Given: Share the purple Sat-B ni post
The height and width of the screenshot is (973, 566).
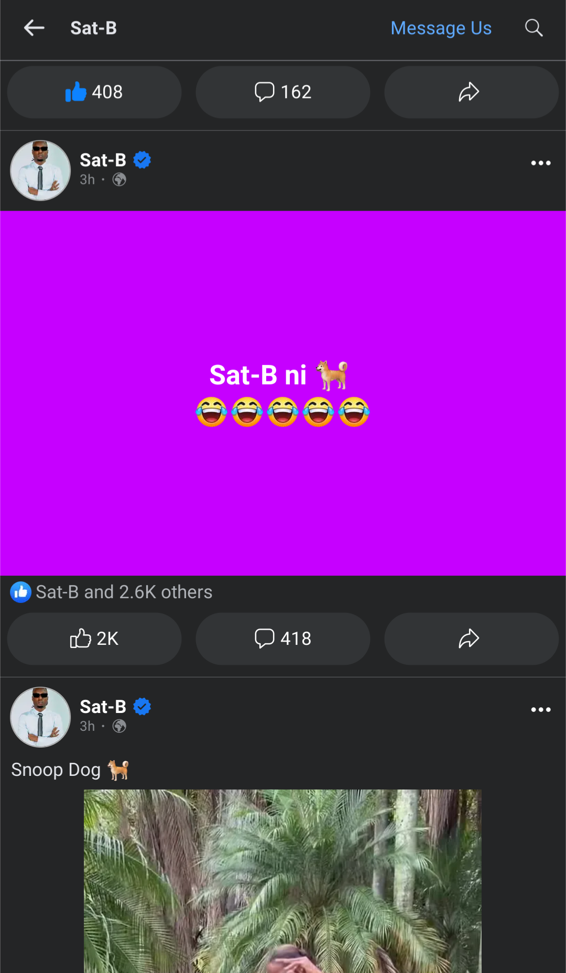Looking at the screenshot, I should (471, 639).
